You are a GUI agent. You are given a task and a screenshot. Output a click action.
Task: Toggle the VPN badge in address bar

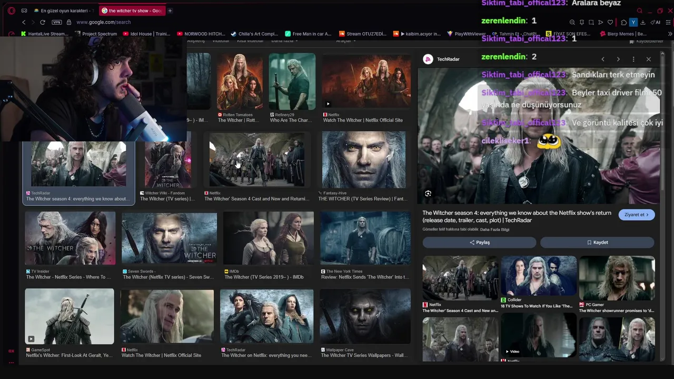pyautogui.click(x=57, y=22)
